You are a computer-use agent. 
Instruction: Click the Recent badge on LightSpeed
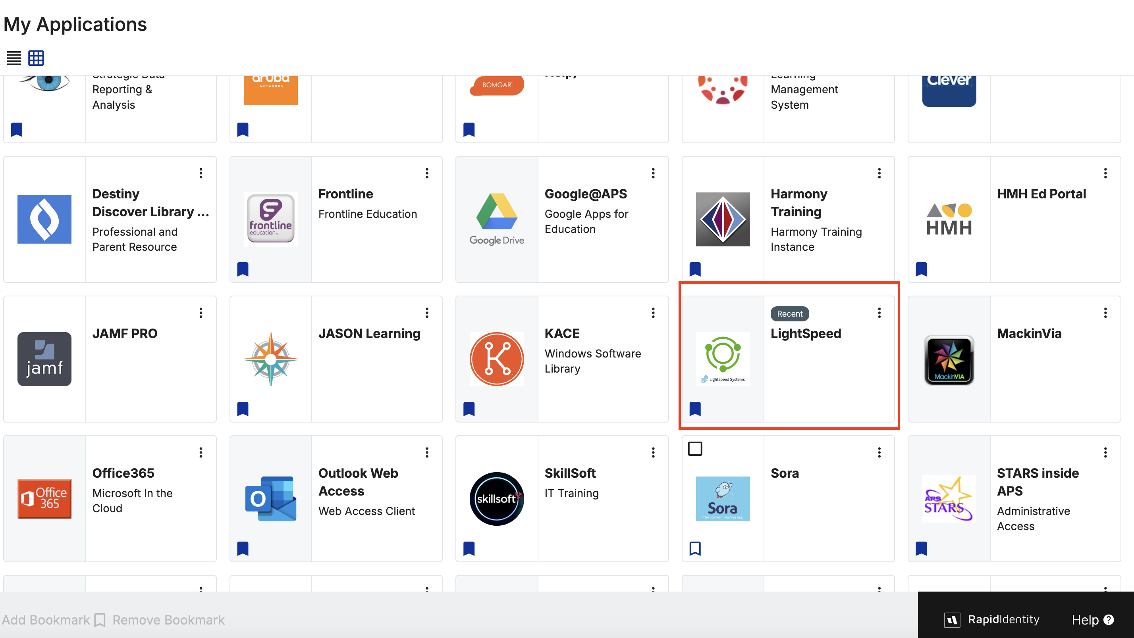(790, 314)
